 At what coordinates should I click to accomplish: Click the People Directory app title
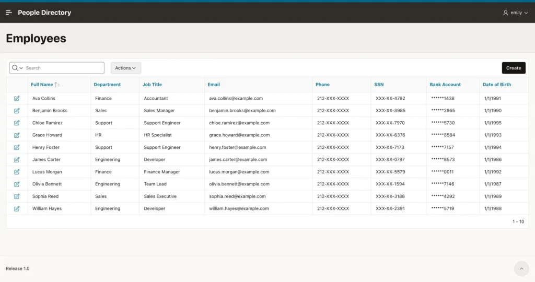(44, 13)
